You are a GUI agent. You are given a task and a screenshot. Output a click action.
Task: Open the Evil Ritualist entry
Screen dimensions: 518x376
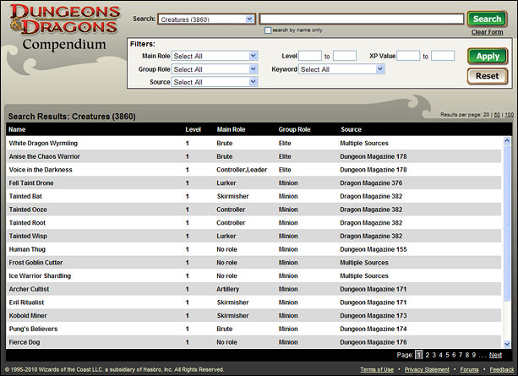tap(26, 302)
